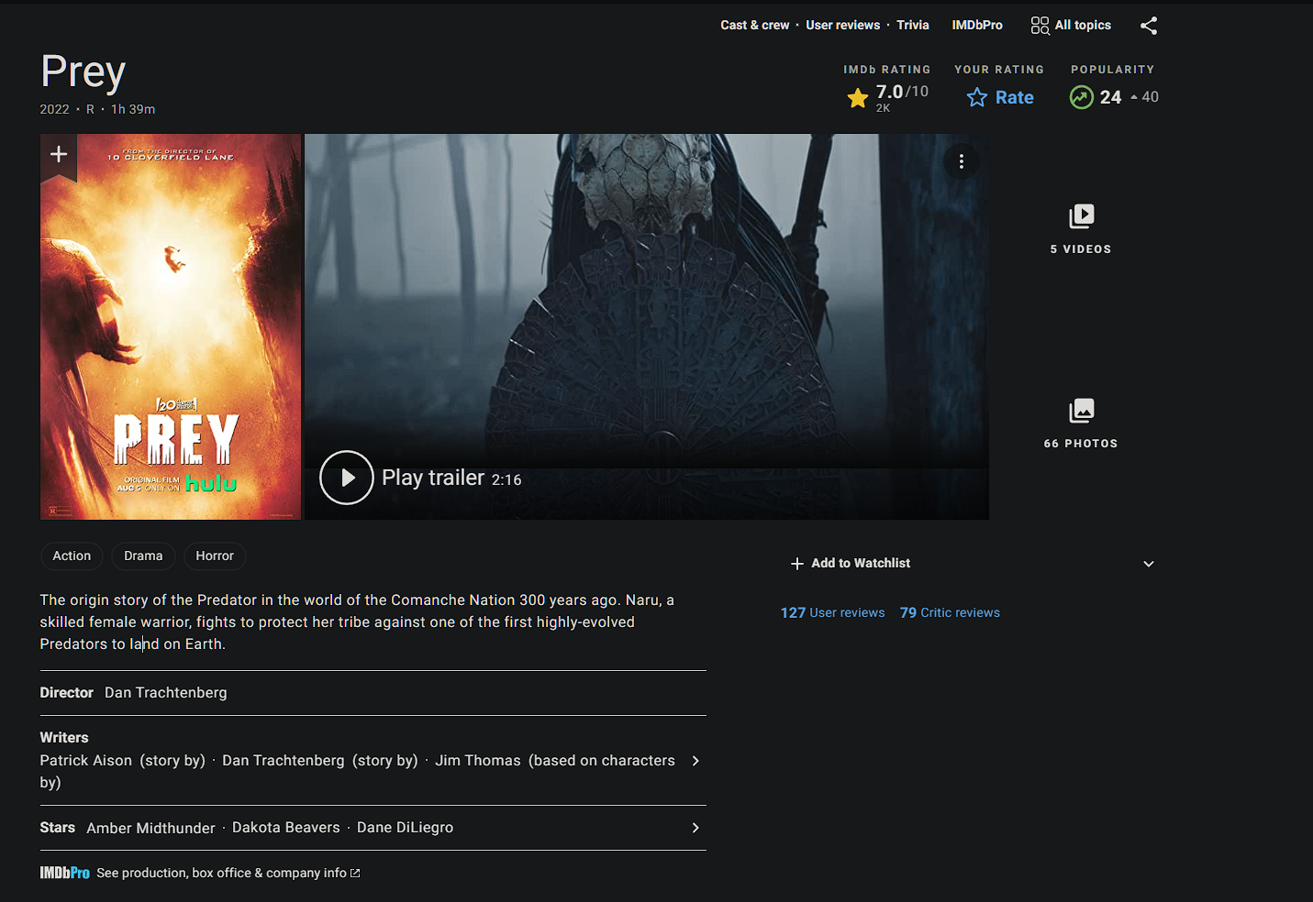
Task: Open the All topics grid icon
Action: click(1040, 26)
